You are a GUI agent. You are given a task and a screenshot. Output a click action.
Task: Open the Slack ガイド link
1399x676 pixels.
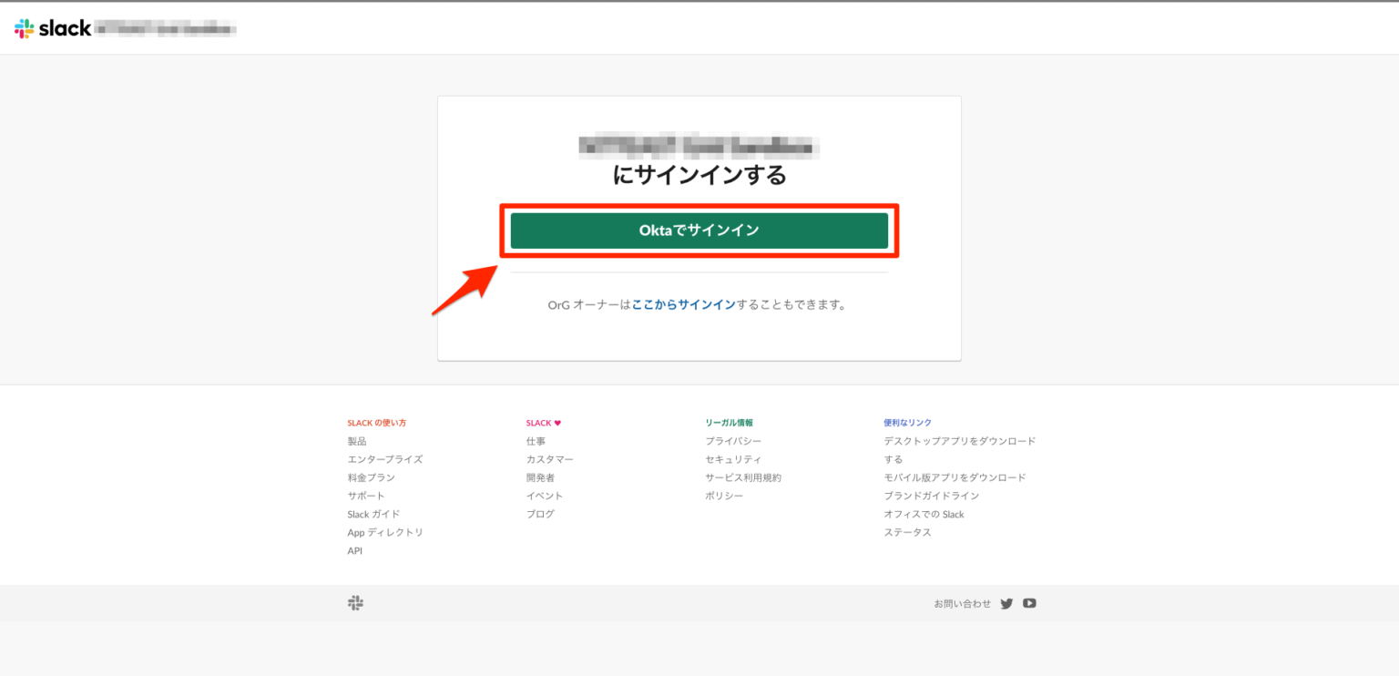point(375,514)
